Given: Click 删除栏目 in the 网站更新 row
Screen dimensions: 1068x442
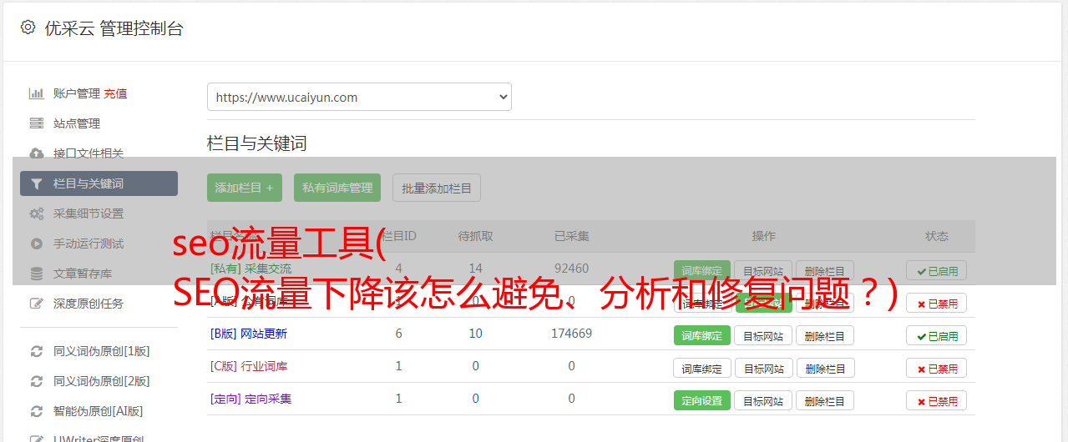Looking at the screenshot, I should tap(825, 335).
